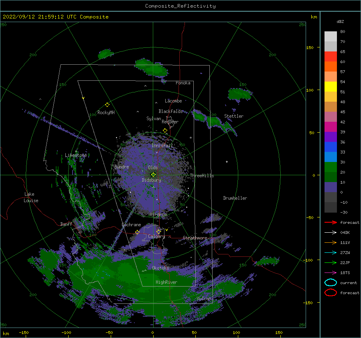Click the Vulcan label
The height and width of the screenshot is (338, 361).
click(204, 299)
